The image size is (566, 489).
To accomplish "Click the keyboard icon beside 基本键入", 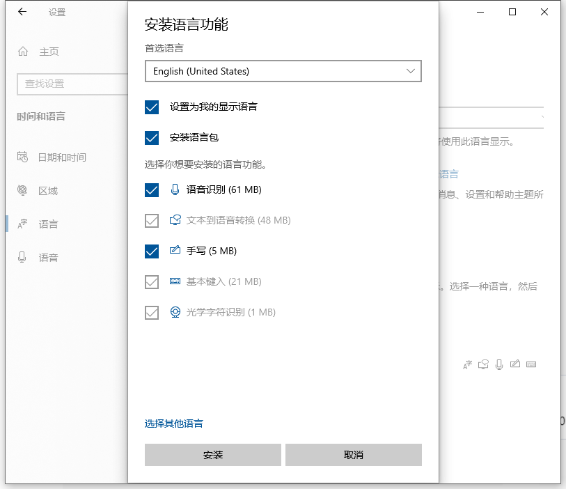I will [175, 281].
